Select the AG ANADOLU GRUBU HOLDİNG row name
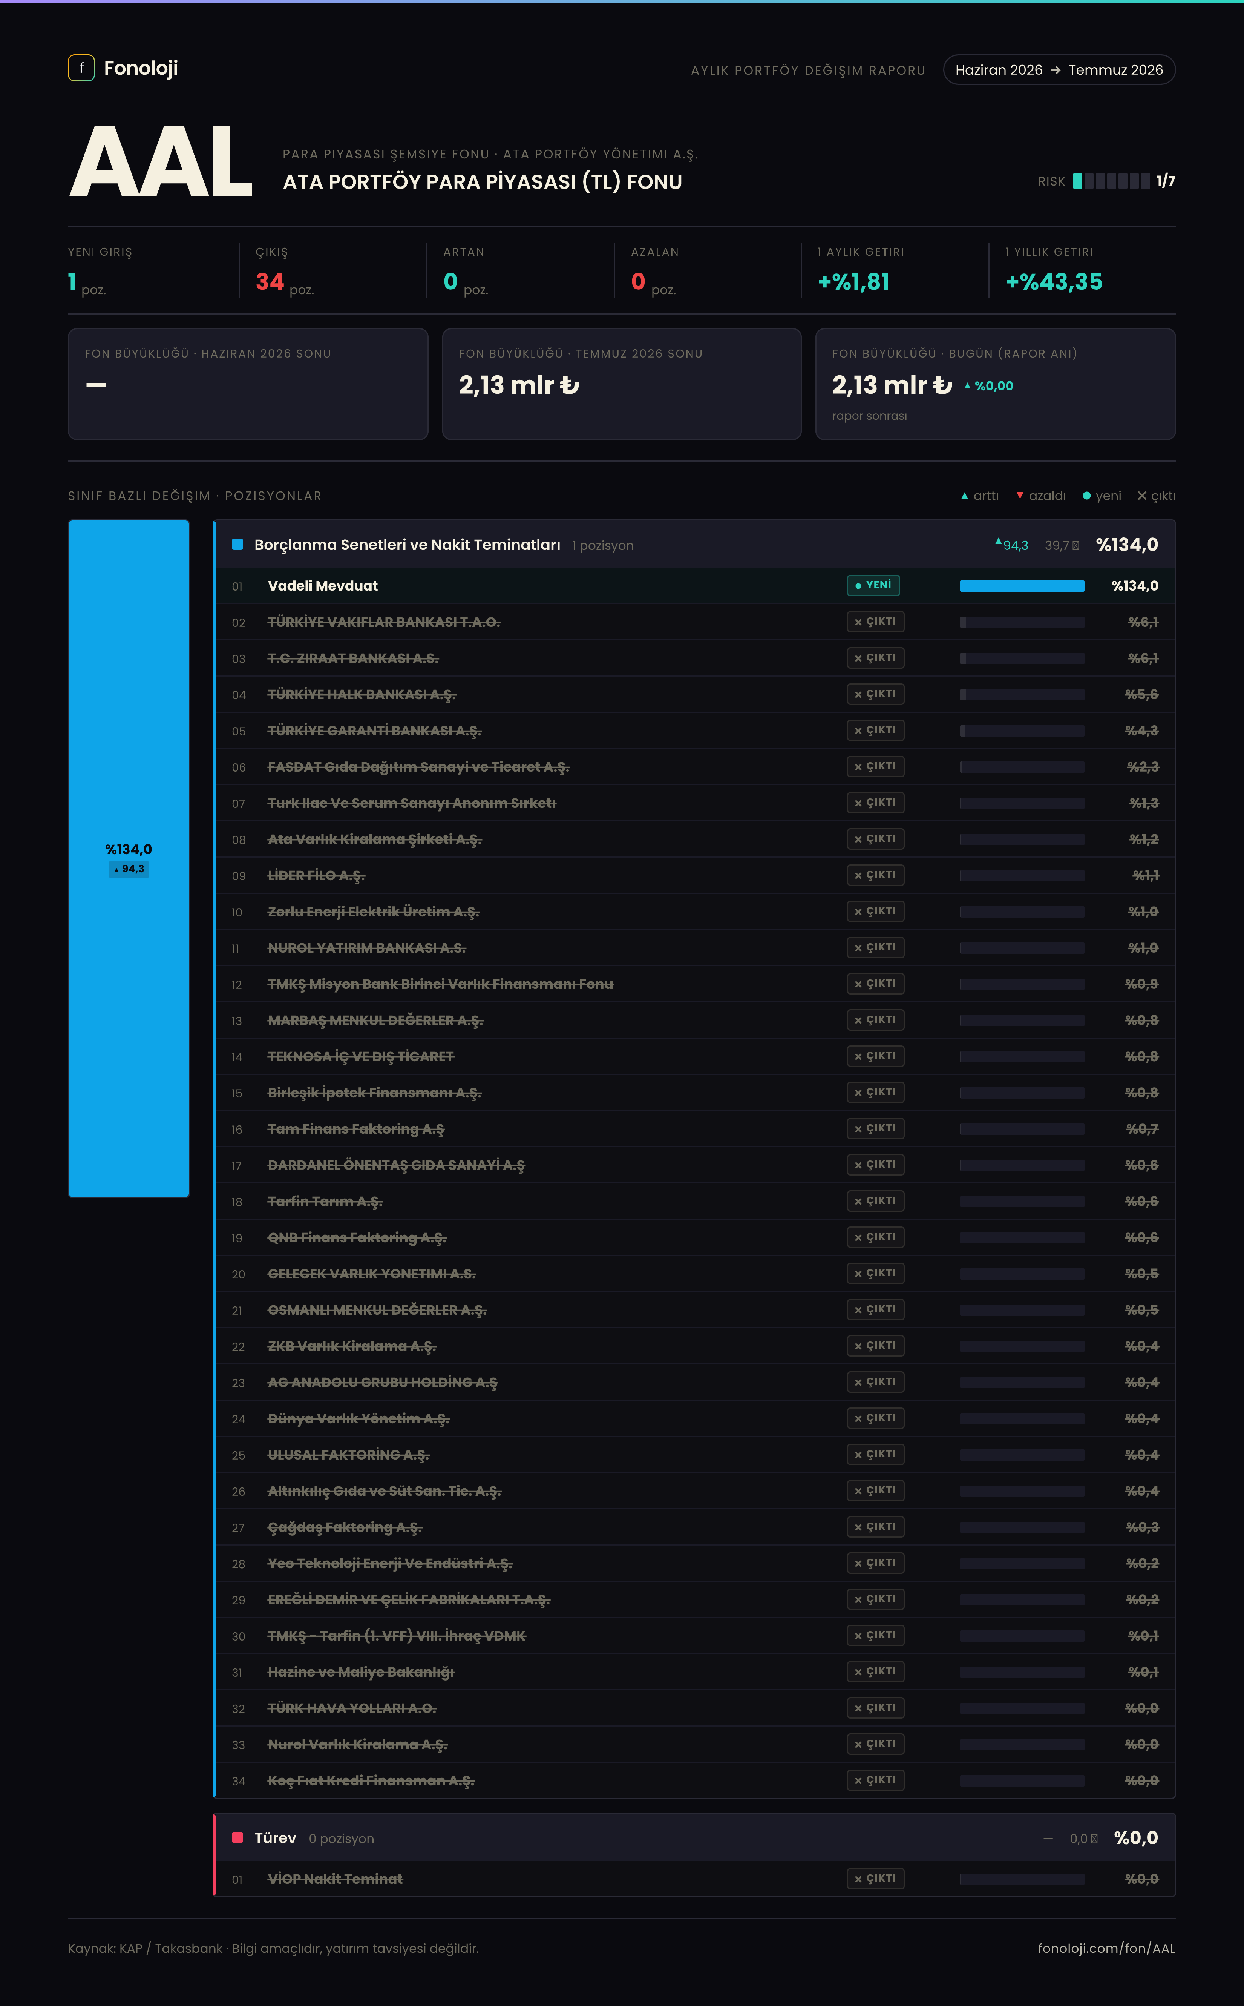The width and height of the screenshot is (1244, 2006). 383,1383
